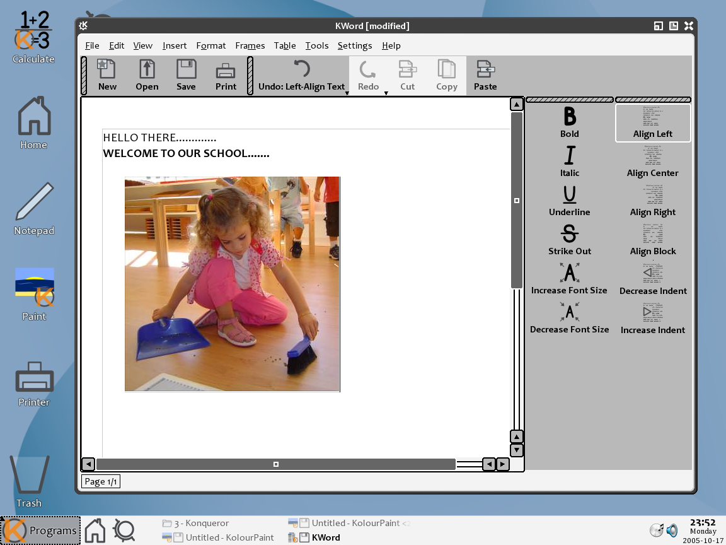Open the Frames menu
The image size is (726, 545).
coord(250,45)
